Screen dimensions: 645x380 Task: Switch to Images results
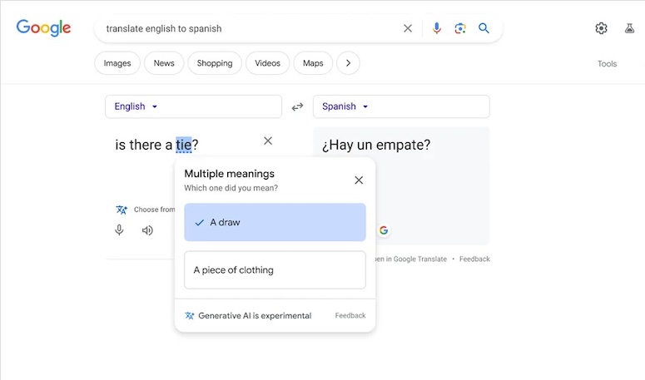(x=117, y=63)
